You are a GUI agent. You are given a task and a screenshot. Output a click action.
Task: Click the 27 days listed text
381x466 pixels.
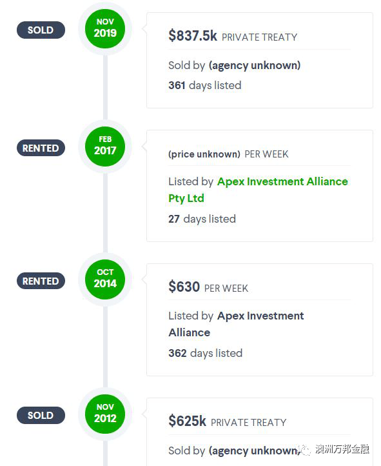[x=202, y=219]
